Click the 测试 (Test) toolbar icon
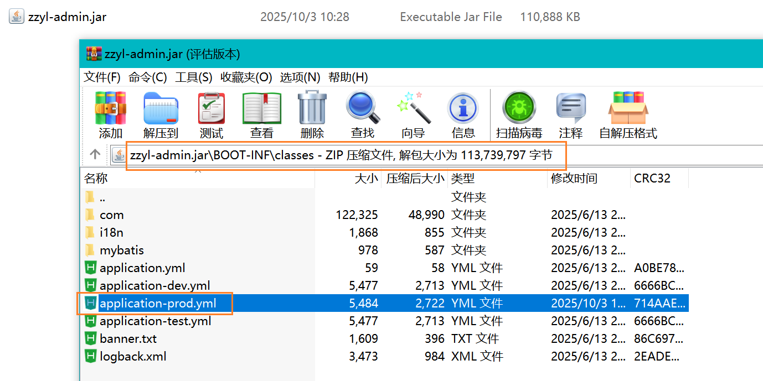This screenshot has width=763, height=381. coord(212,108)
